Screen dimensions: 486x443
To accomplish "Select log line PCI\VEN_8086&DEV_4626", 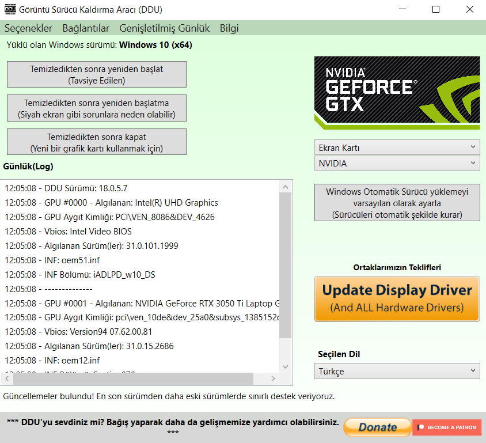I will pyautogui.click(x=109, y=217).
